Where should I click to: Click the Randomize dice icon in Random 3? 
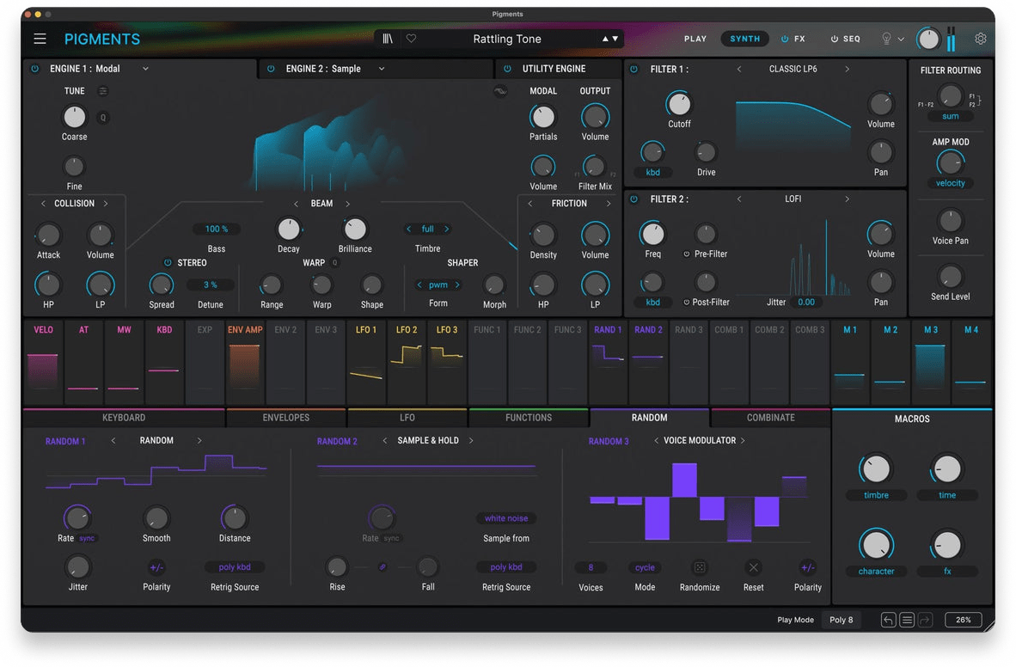[x=700, y=567]
